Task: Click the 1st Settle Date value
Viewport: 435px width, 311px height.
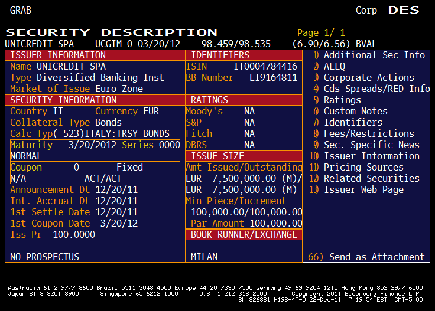Action: pyautogui.click(x=116, y=212)
